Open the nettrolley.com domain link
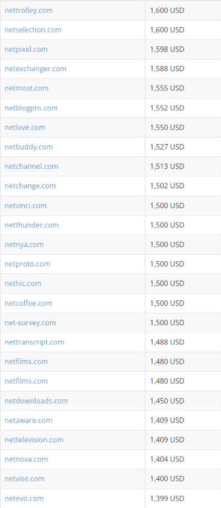Image resolution: width=221 pixels, height=508 pixels. pos(29,10)
